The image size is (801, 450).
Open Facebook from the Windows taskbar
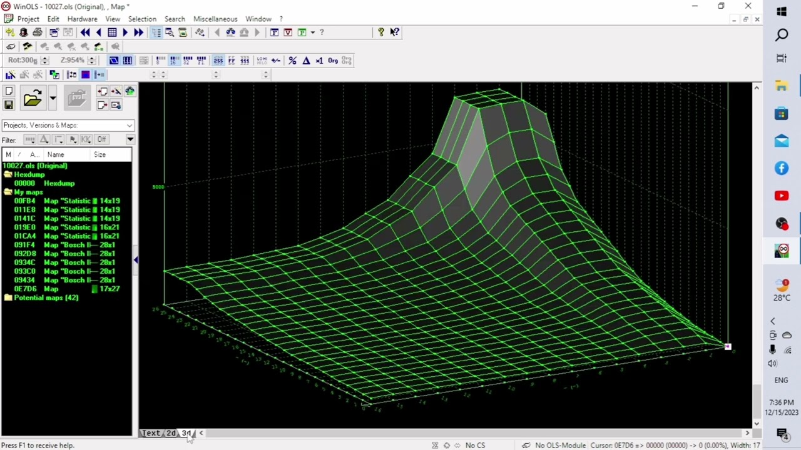782,168
